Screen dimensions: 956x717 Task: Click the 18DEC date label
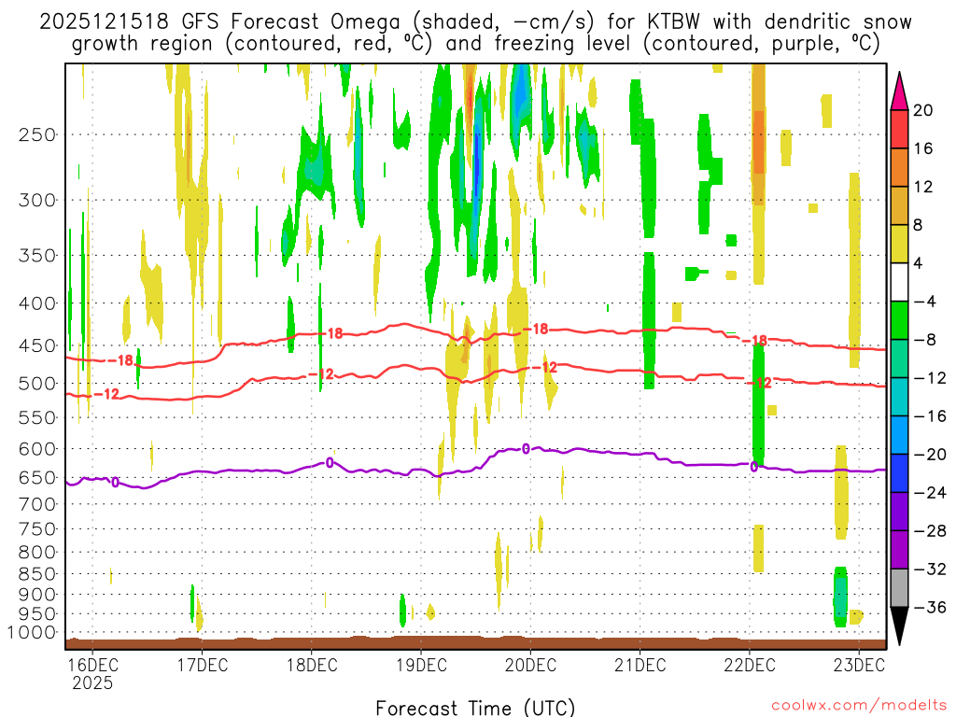coord(312,665)
